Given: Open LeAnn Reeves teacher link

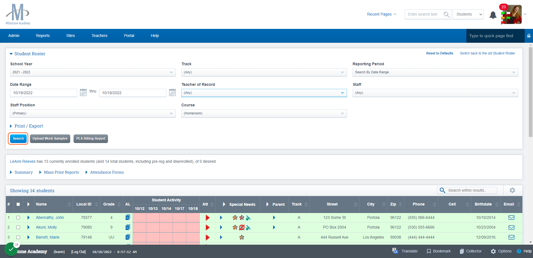Looking at the screenshot, I should pos(23,161).
